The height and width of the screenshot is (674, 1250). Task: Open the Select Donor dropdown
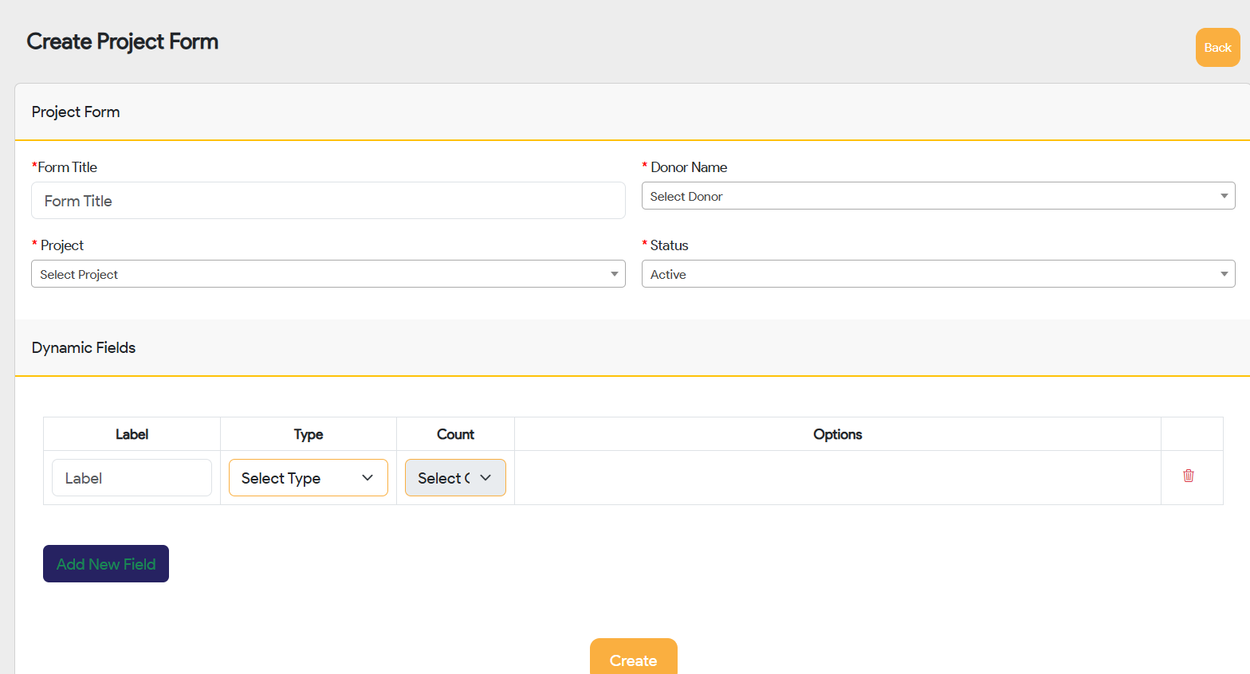[x=937, y=196]
